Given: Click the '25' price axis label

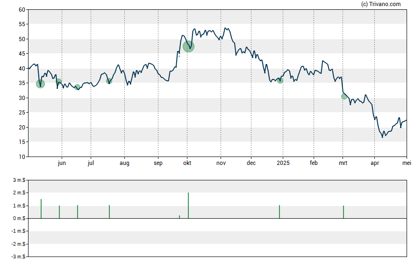Looking at the screenshot, I should pos(22,113).
